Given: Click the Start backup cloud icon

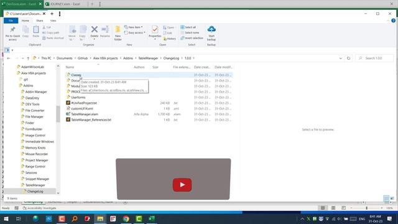Looking at the screenshot, I should (x=211, y=29).
